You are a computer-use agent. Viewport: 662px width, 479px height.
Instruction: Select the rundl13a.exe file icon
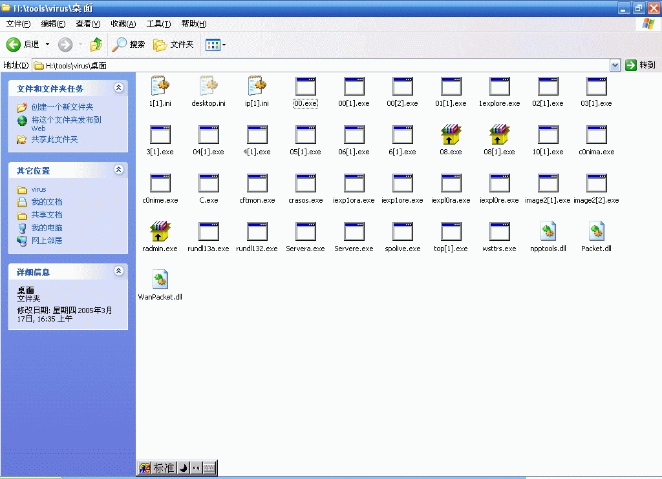209,231
